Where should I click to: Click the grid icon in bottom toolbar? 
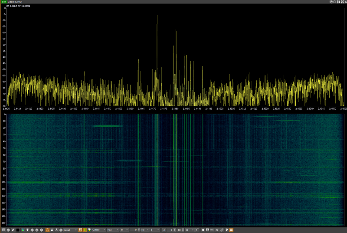3,230
